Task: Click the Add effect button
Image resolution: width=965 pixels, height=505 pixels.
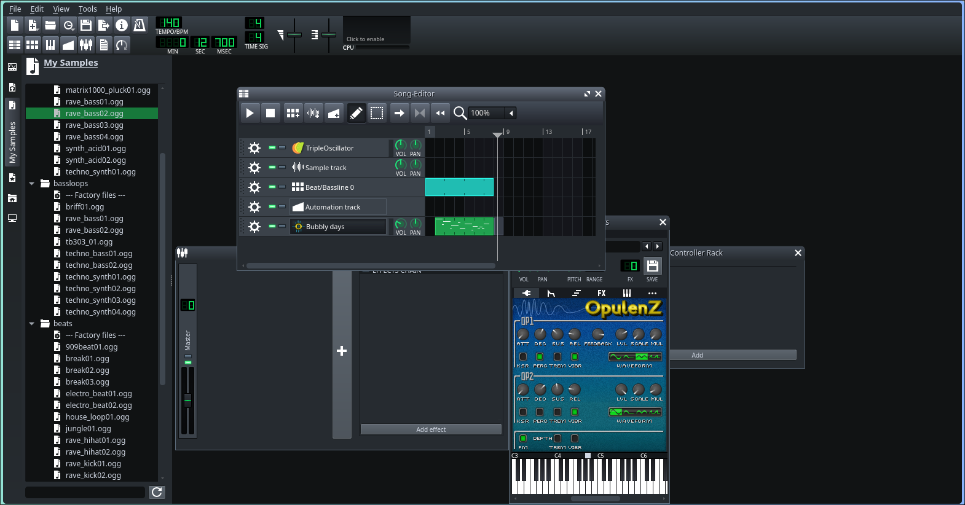Action: (x=431, y=429)
